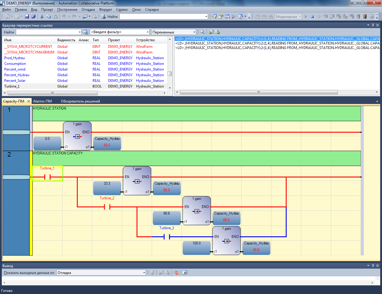The height and width of the screenshot is (294, 382).
Task: Open the Правка menu
Action: (x=21, y=10)
